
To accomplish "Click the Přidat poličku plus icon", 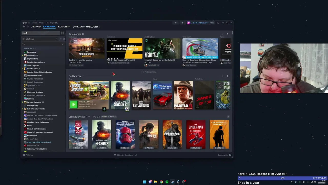I will coord(142,72).
